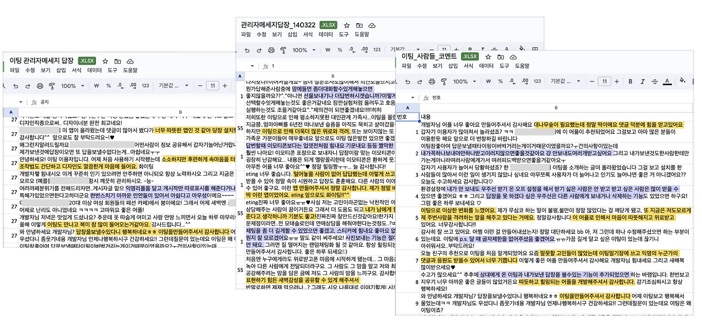Open the 데이터 menu in 관리자메세지답장_140322
The image size is (702, 322).
[326, 33]
